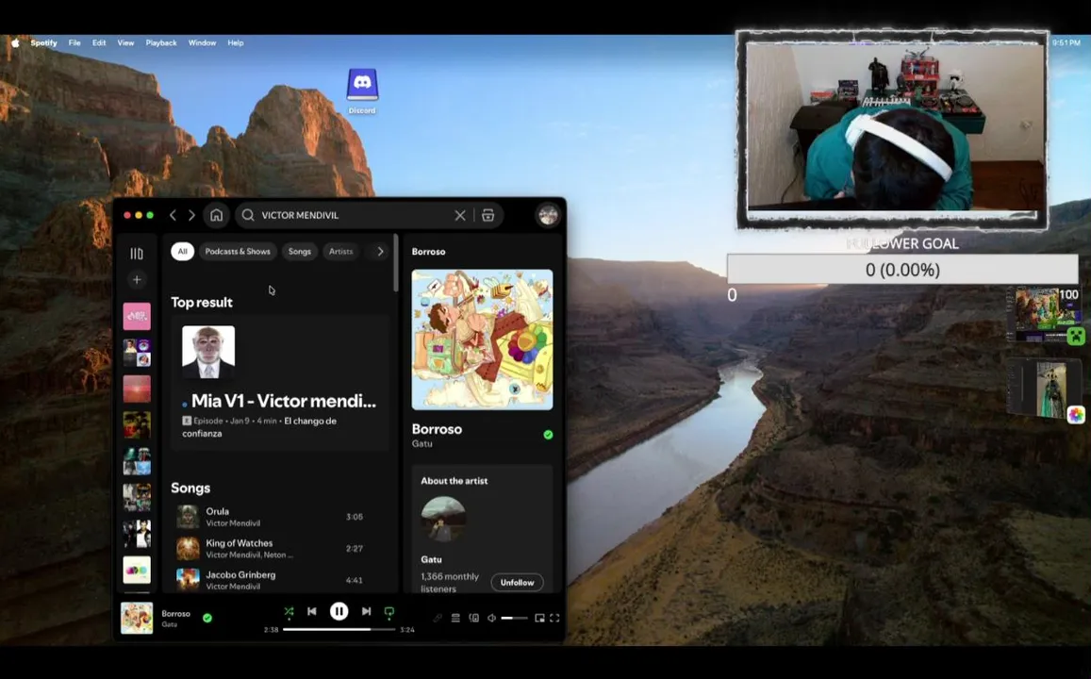1091x679 pixels.
Task: Open Gatu's artist picture in About the artist
Action: pos(443,519)
